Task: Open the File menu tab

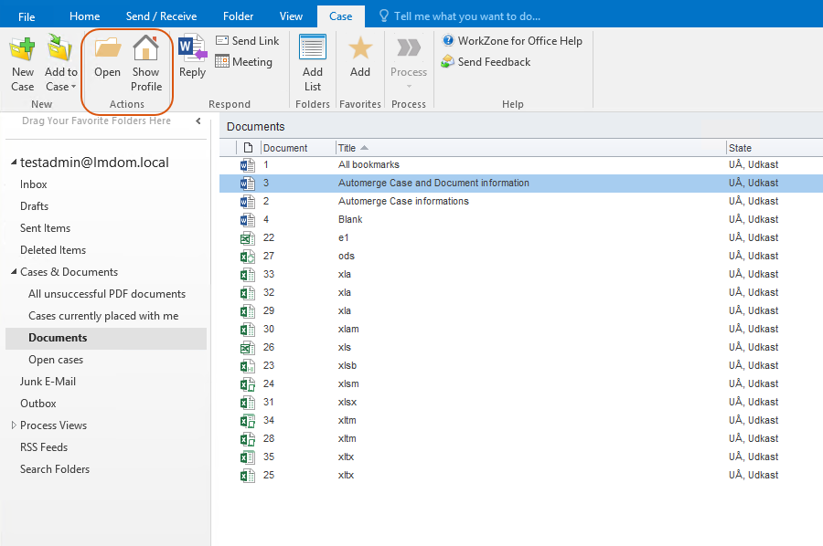Action: tap(27, 16)
